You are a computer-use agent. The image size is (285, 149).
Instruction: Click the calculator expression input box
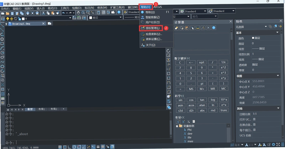201,53
